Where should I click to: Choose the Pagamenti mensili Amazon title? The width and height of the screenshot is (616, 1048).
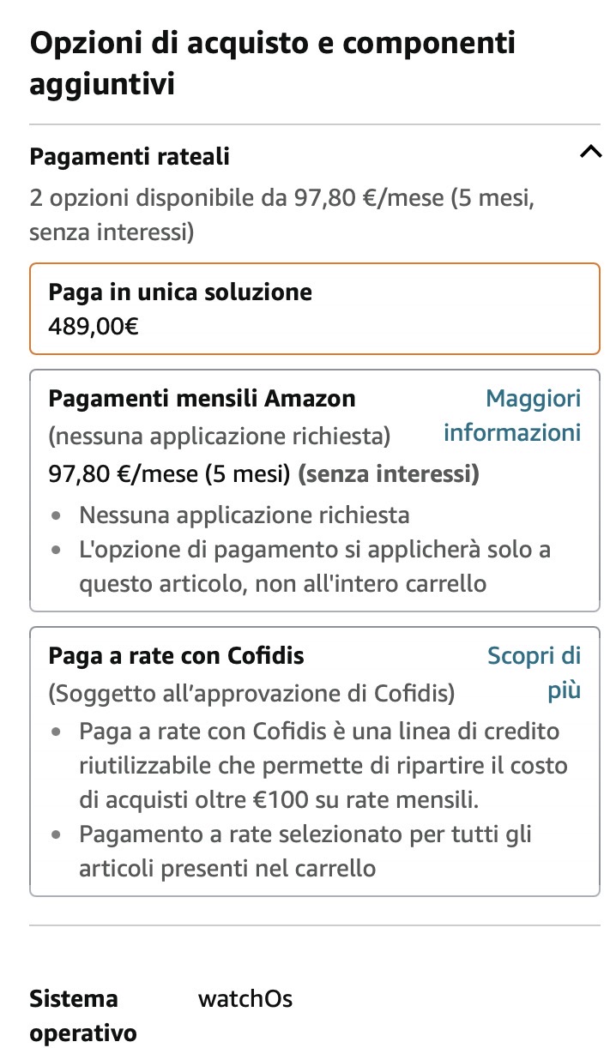tap(202, 399)
